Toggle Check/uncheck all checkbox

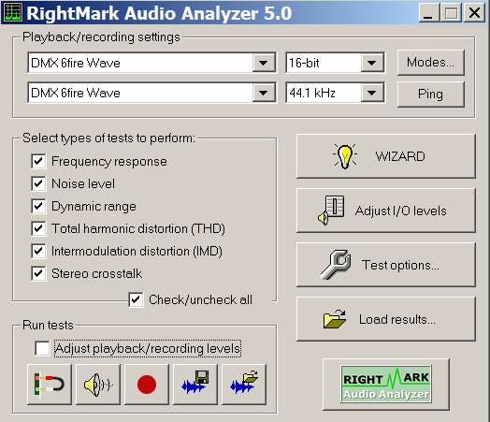coord(136,299)
